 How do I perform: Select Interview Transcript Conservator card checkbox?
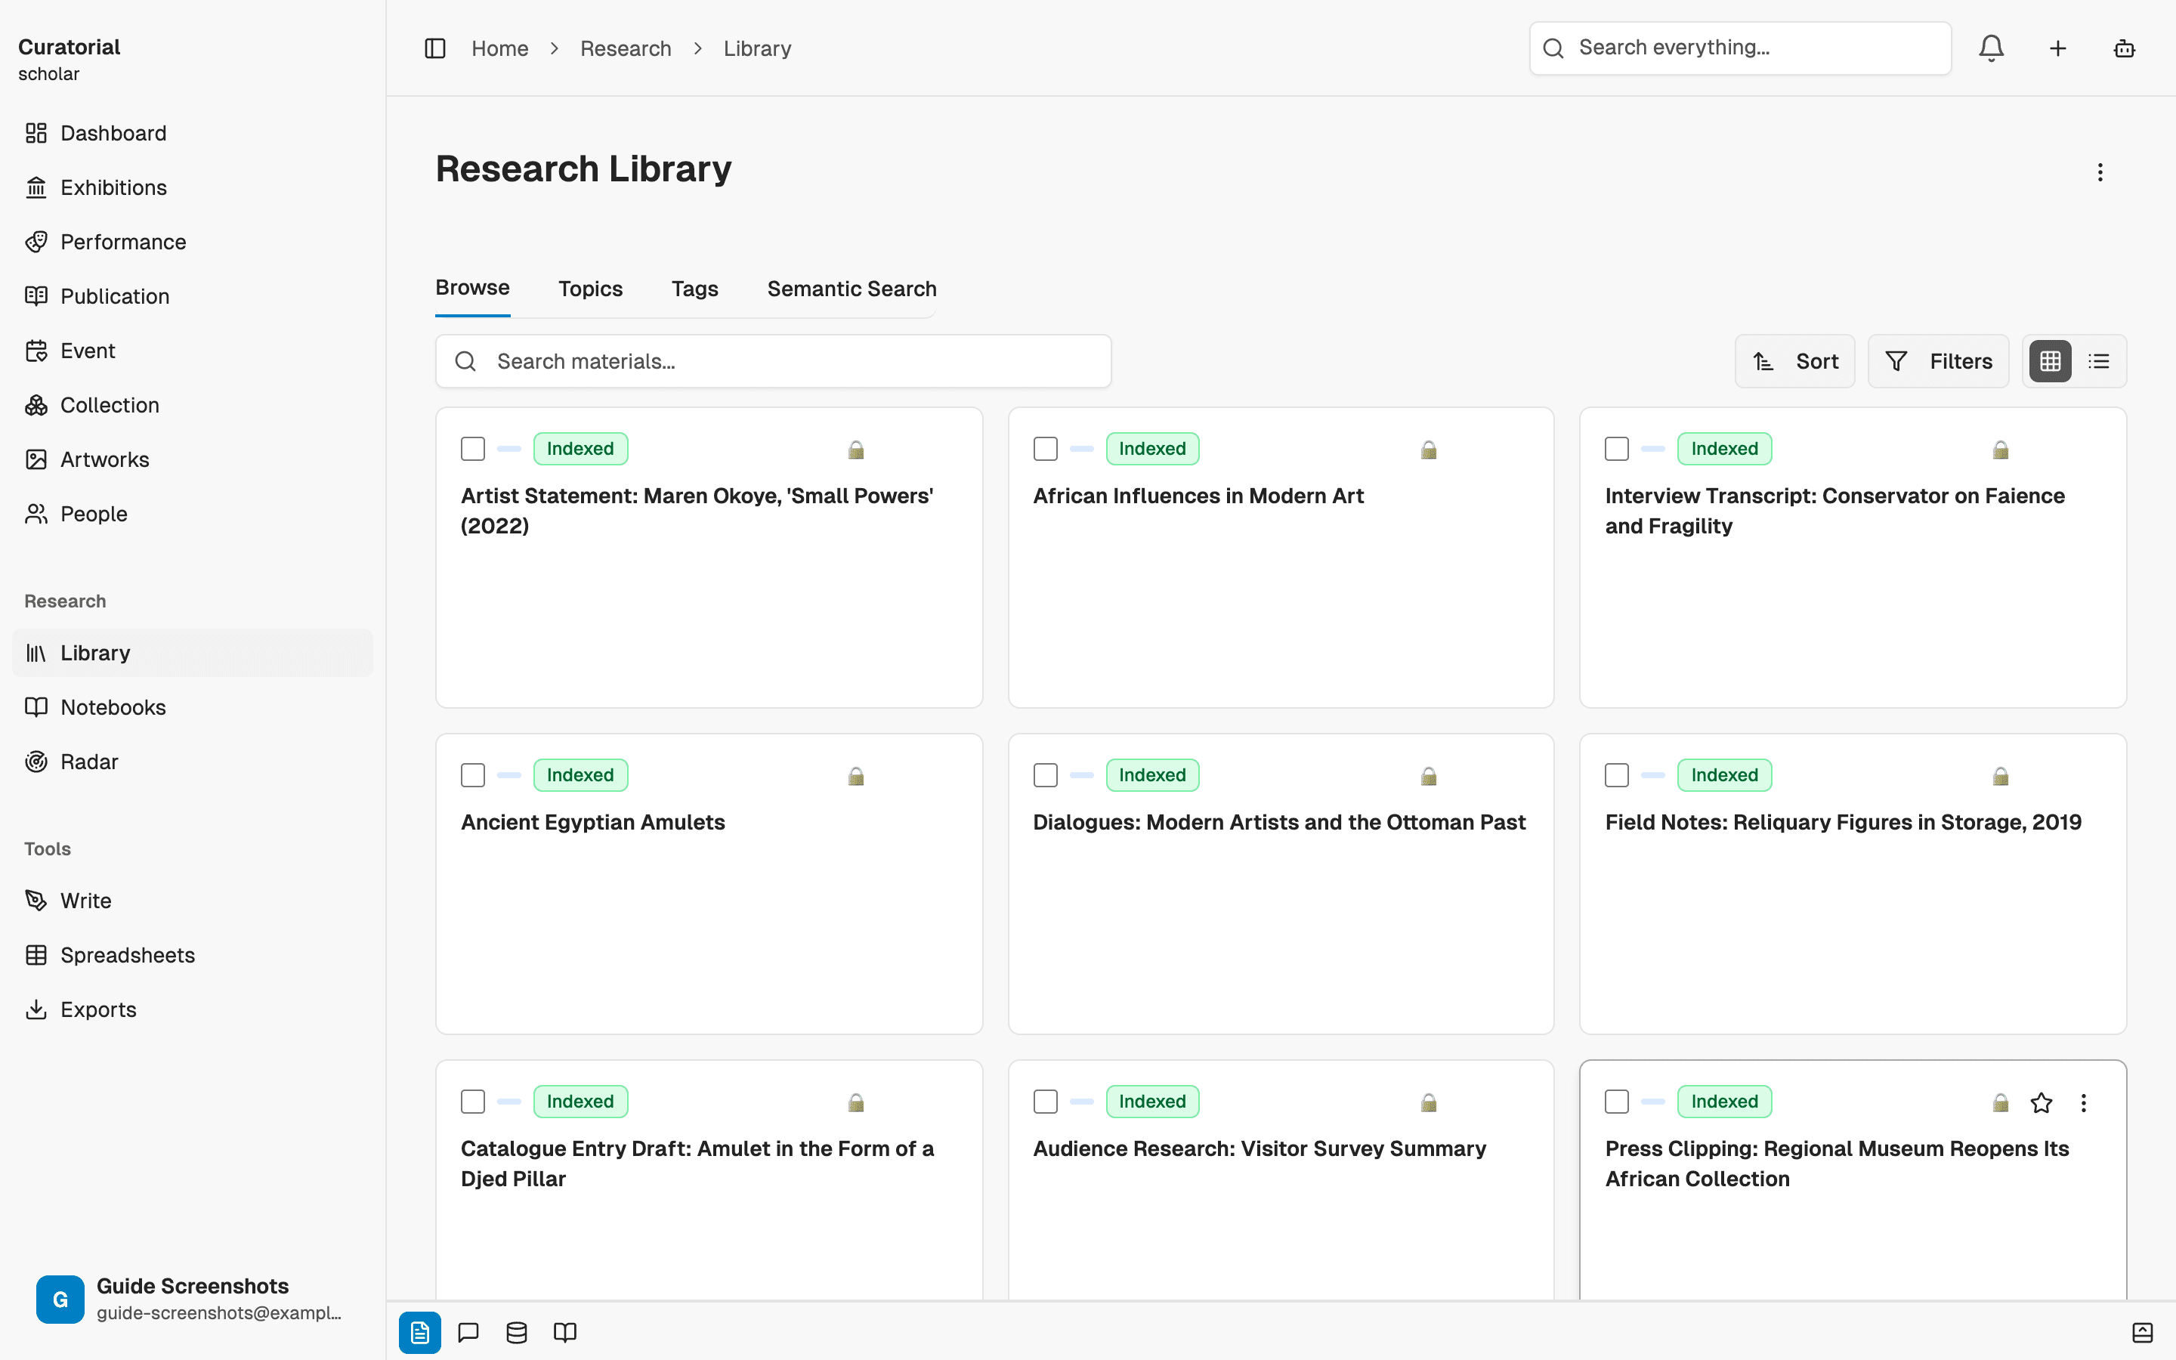pyautogui.click(x=1617, y=449)
